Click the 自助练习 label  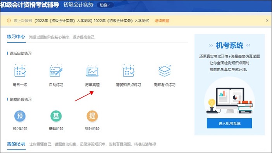click(x=56, y=85)
